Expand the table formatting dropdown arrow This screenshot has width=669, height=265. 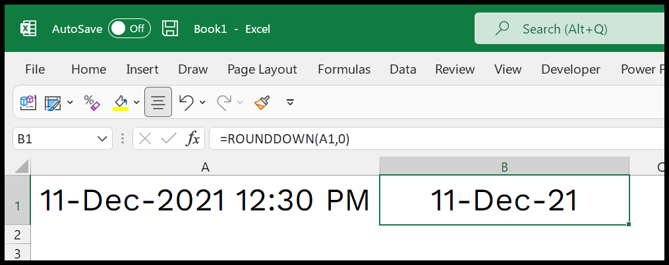pos(70,102)
